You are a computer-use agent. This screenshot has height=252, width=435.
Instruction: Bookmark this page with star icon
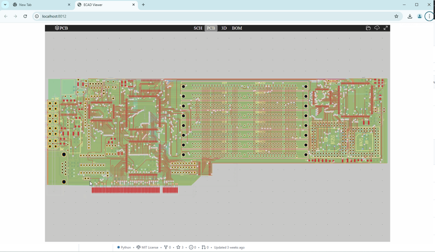click(x=396, y=17)
